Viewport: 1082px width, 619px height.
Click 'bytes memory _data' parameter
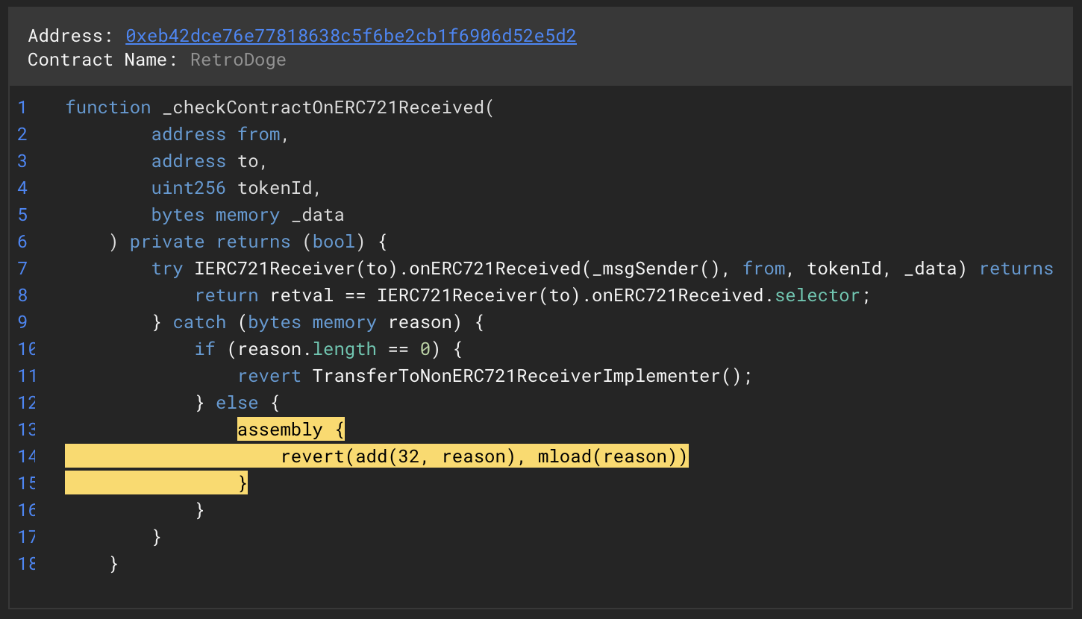click(248, 215)
